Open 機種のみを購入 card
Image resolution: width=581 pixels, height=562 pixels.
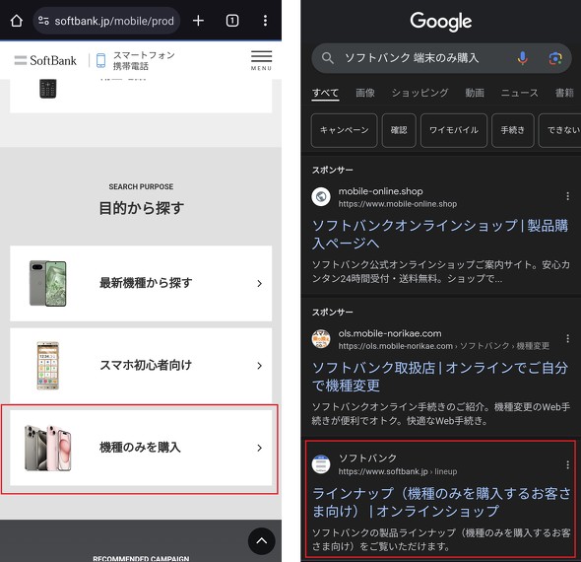tap(141, 448)
